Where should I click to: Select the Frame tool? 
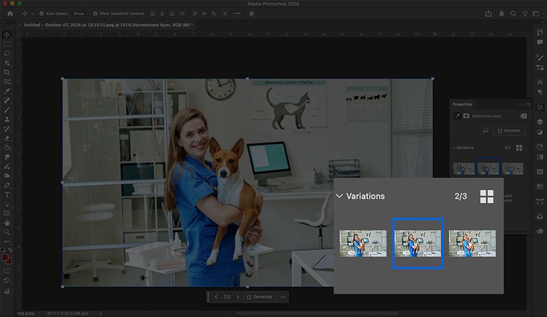[7, 81]
